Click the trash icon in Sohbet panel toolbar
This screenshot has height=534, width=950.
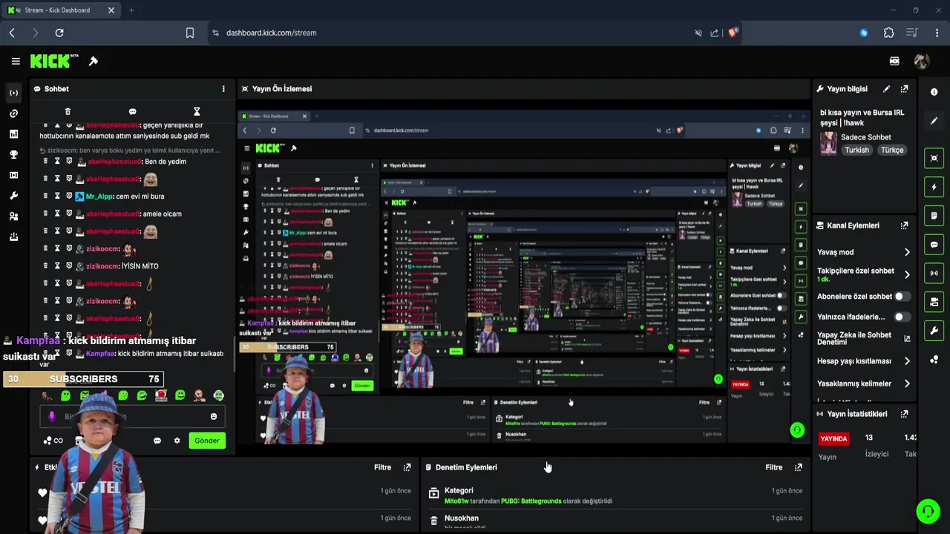tap(68, 111)
